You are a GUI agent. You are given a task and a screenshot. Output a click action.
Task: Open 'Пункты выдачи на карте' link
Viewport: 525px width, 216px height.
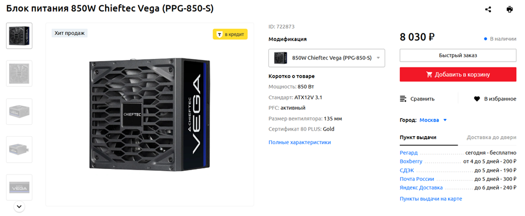431,199
